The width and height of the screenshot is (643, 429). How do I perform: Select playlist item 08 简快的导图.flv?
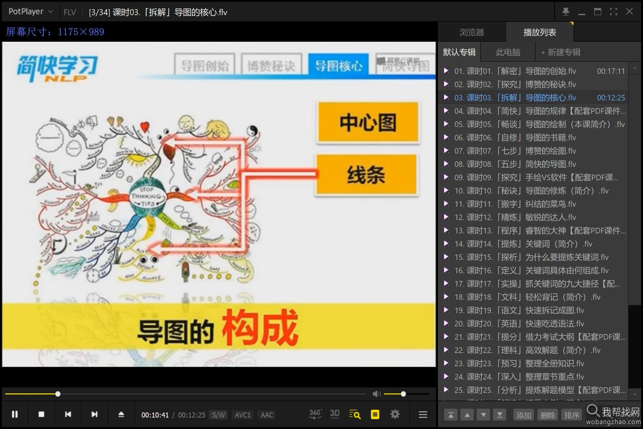(534, 164)
